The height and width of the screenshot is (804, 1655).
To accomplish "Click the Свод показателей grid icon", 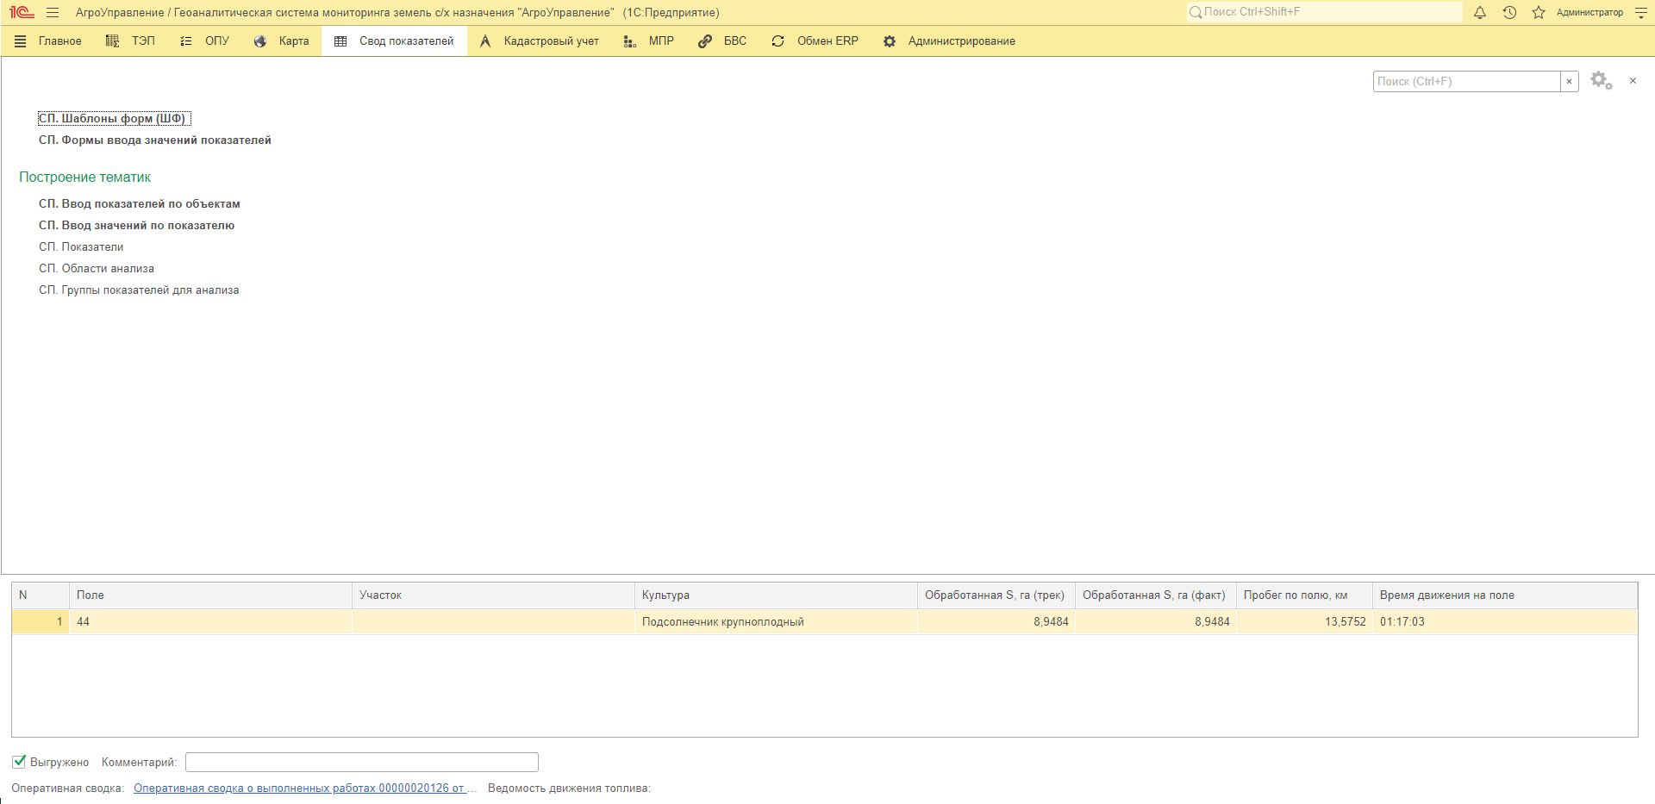I will pos(340,41).
